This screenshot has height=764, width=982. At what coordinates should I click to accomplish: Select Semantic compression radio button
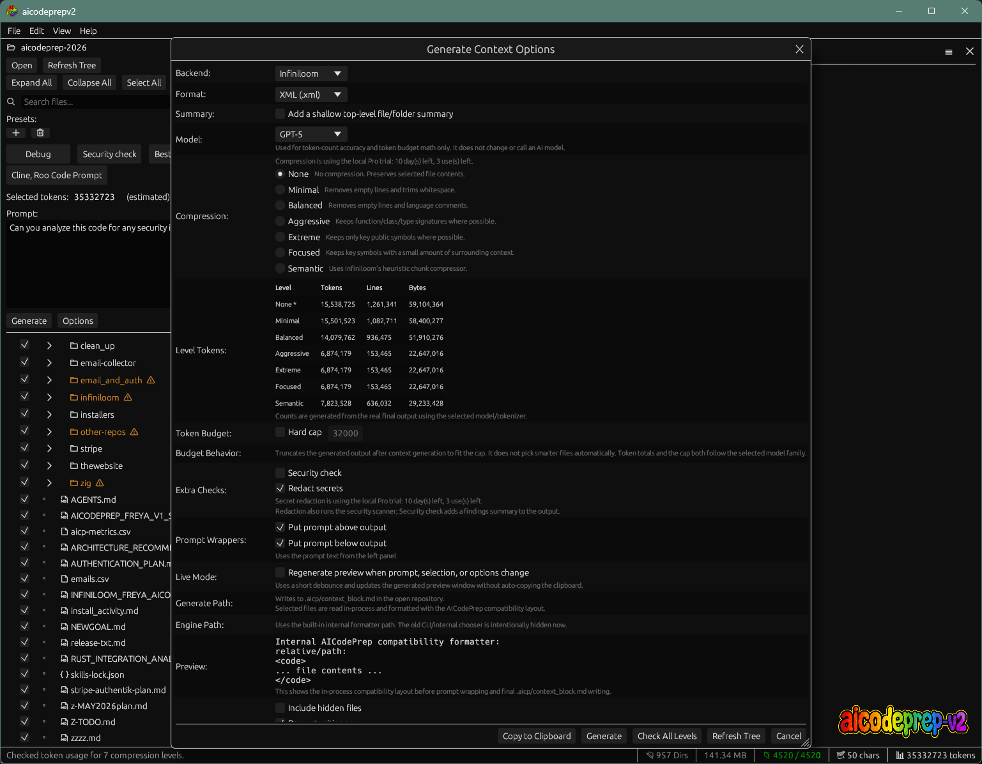point(280,268)
